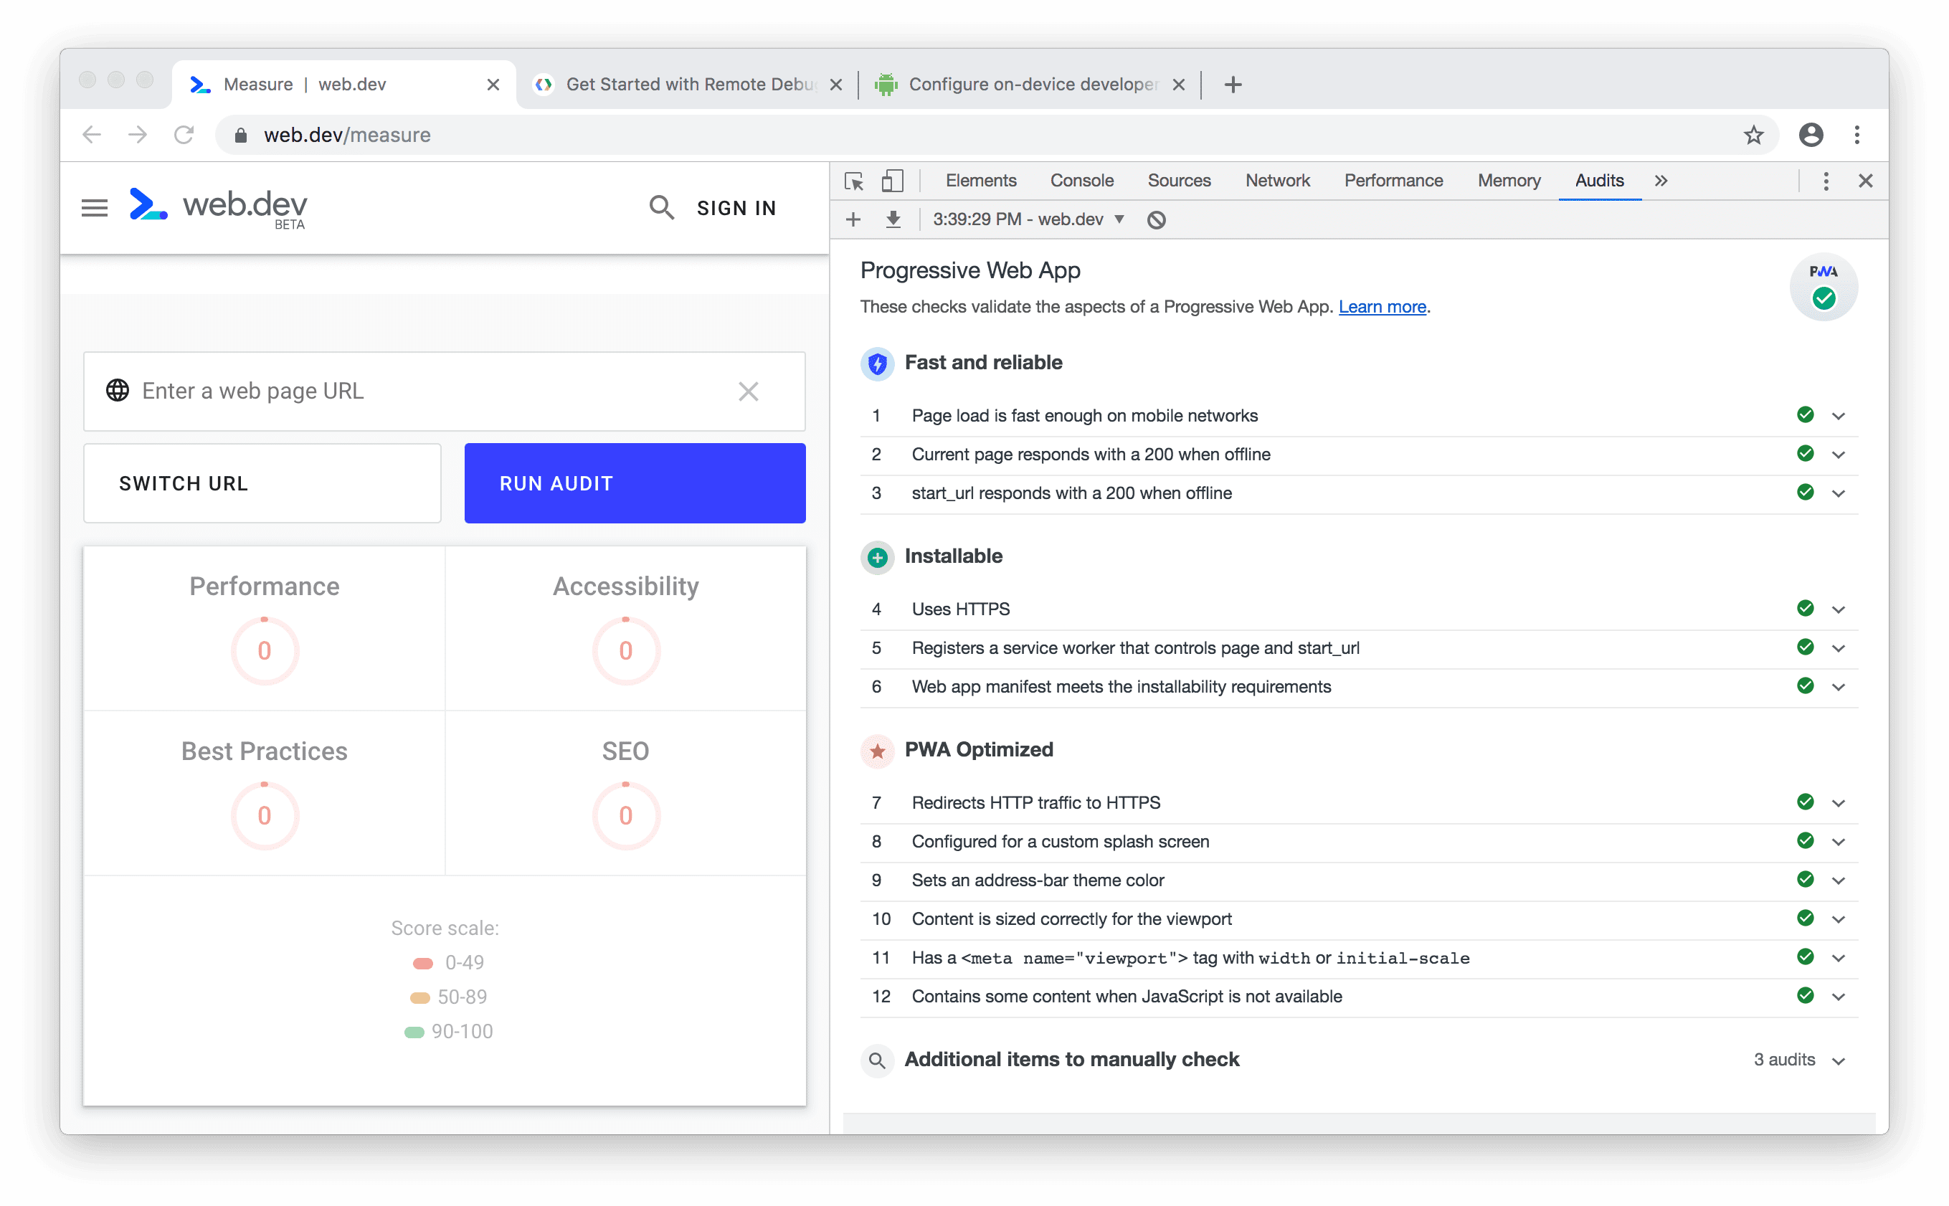Image resolution: width=1949 pixels, height=1206 pixels.
Task: Click the Learn more link
Action: [1381, 306]
